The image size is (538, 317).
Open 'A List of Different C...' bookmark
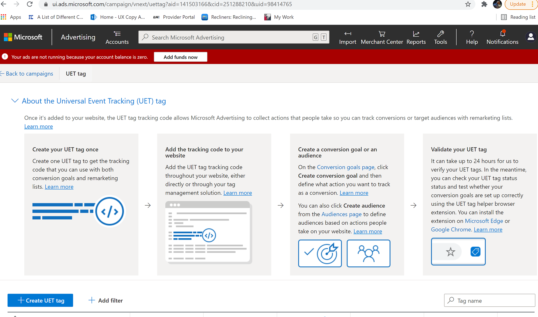coord(56,17)
